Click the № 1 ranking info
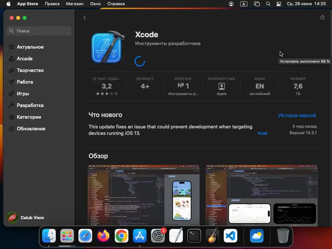Image resolution: width=332 pixels, height=249 pixels. coord(184,86)
